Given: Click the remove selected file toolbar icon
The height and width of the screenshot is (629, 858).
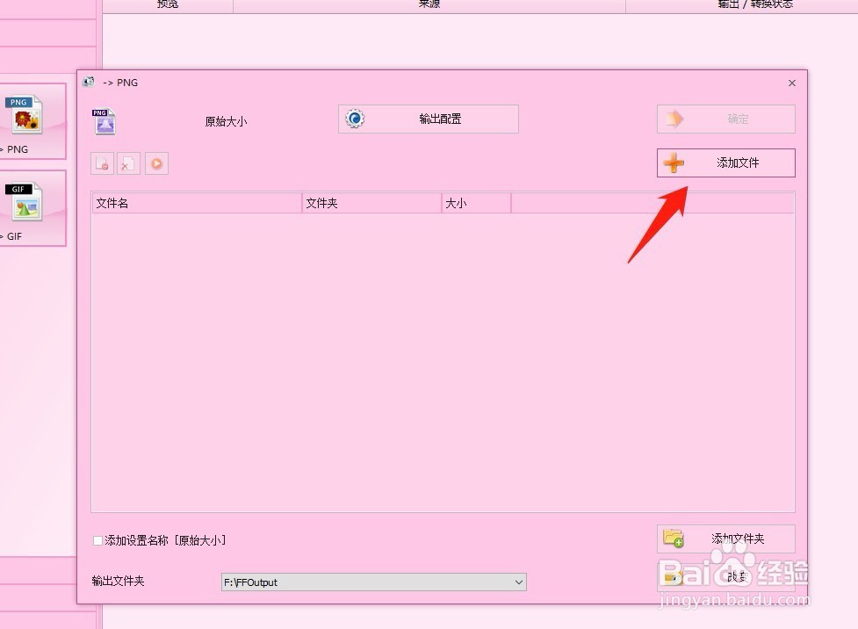Looking at the screenshot, I should tap(103, 163).
